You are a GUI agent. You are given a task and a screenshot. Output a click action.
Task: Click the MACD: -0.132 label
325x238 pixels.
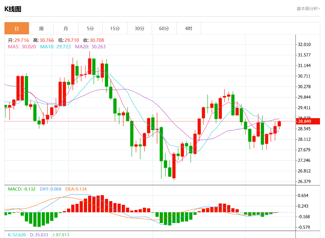[x=22, y=189]
